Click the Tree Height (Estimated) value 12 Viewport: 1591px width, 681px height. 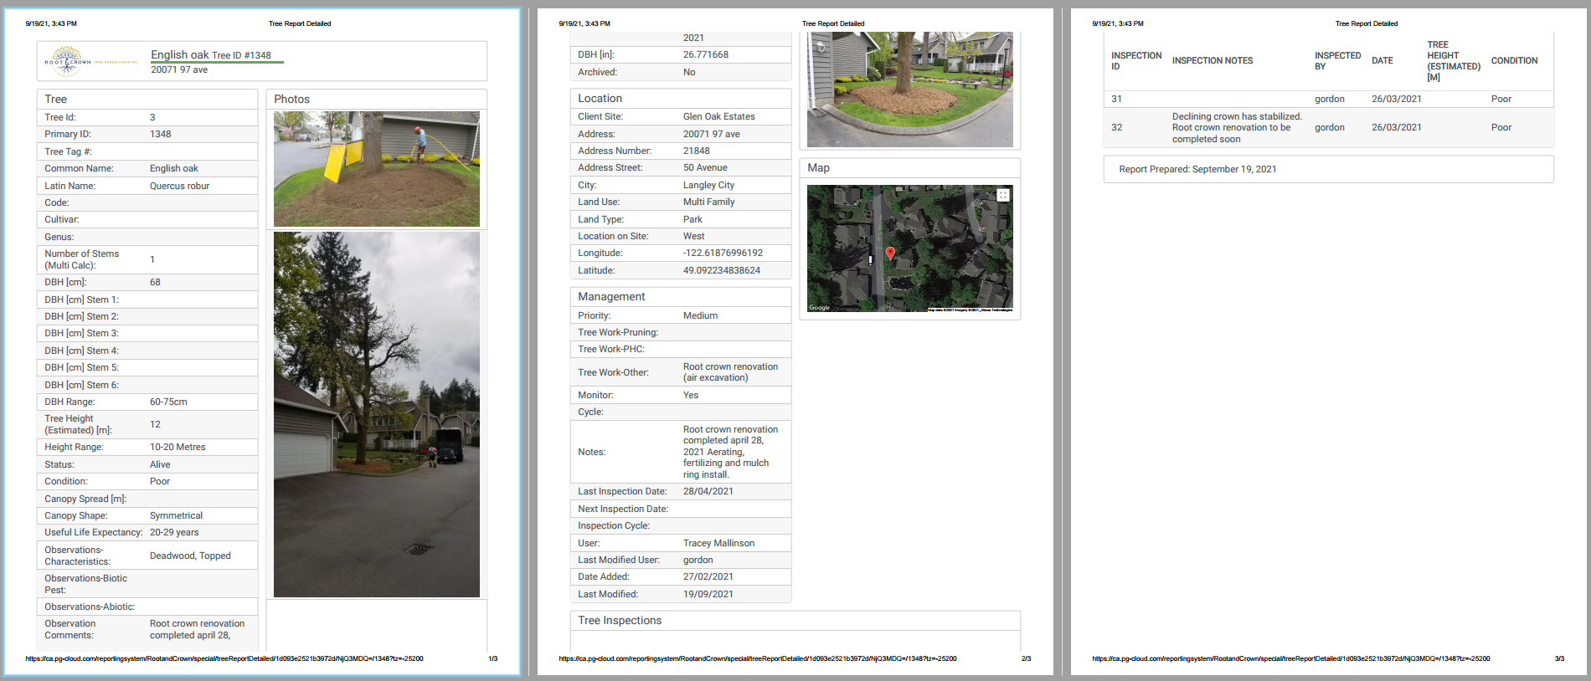click(x=155, y=424)
